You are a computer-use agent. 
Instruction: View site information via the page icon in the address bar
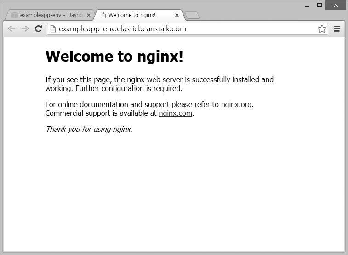point(53,29)
